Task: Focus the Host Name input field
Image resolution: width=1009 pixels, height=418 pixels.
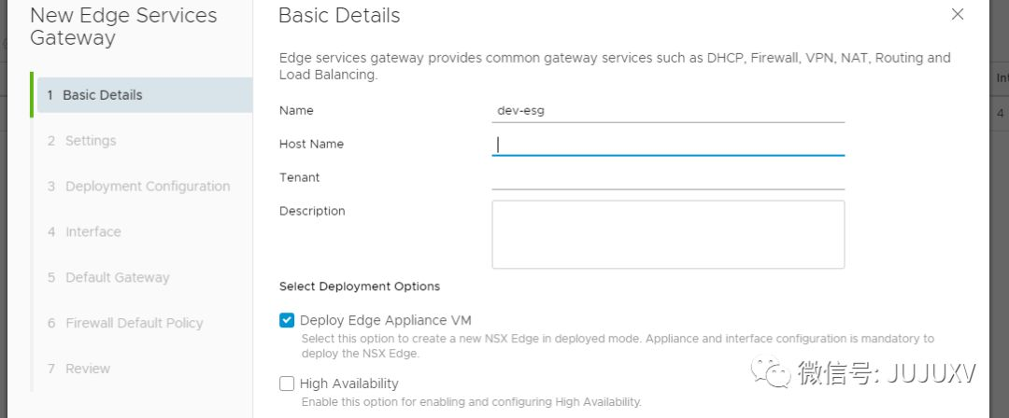Action: click(x=667, y=144)
